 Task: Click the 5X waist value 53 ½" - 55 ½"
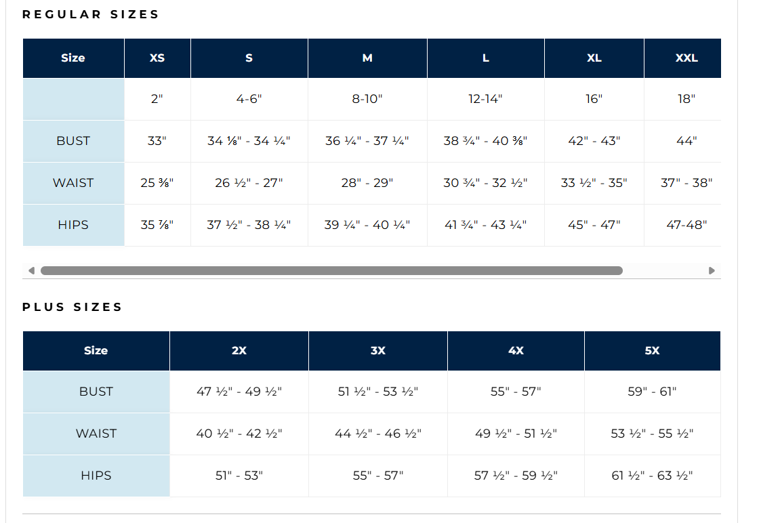pos(653,434)
